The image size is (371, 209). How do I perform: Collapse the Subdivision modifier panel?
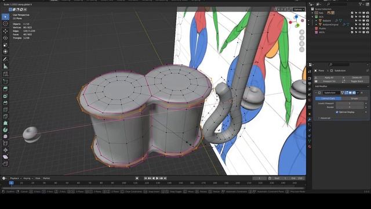316,93
